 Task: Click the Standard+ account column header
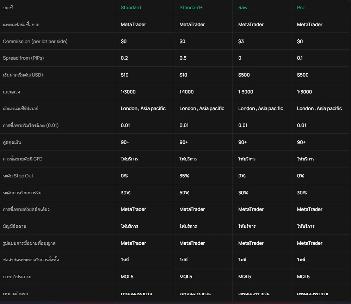click(191, 8)
